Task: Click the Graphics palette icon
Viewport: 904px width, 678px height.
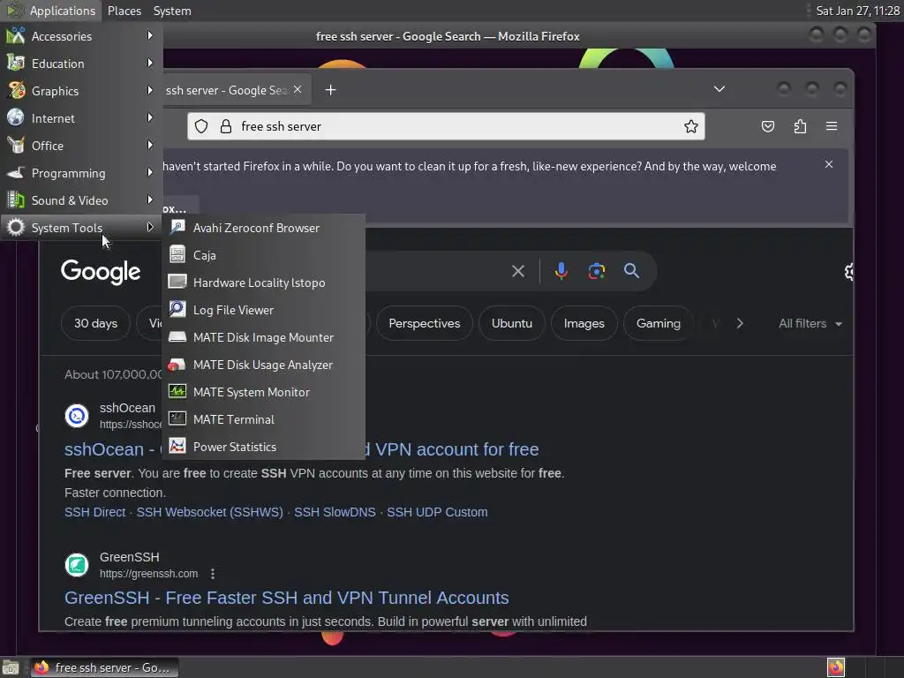Action: pos(16,91)
